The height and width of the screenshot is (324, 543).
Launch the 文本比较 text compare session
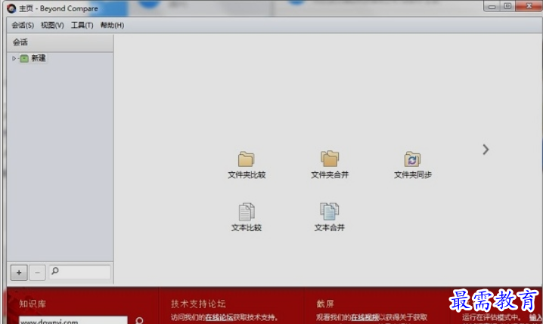click(x=247, y=218)
